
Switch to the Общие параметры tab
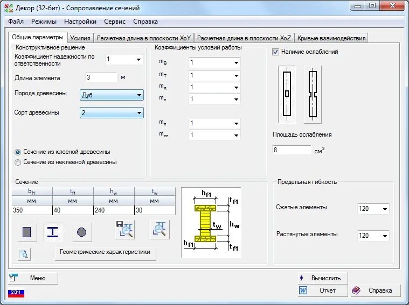38,37
